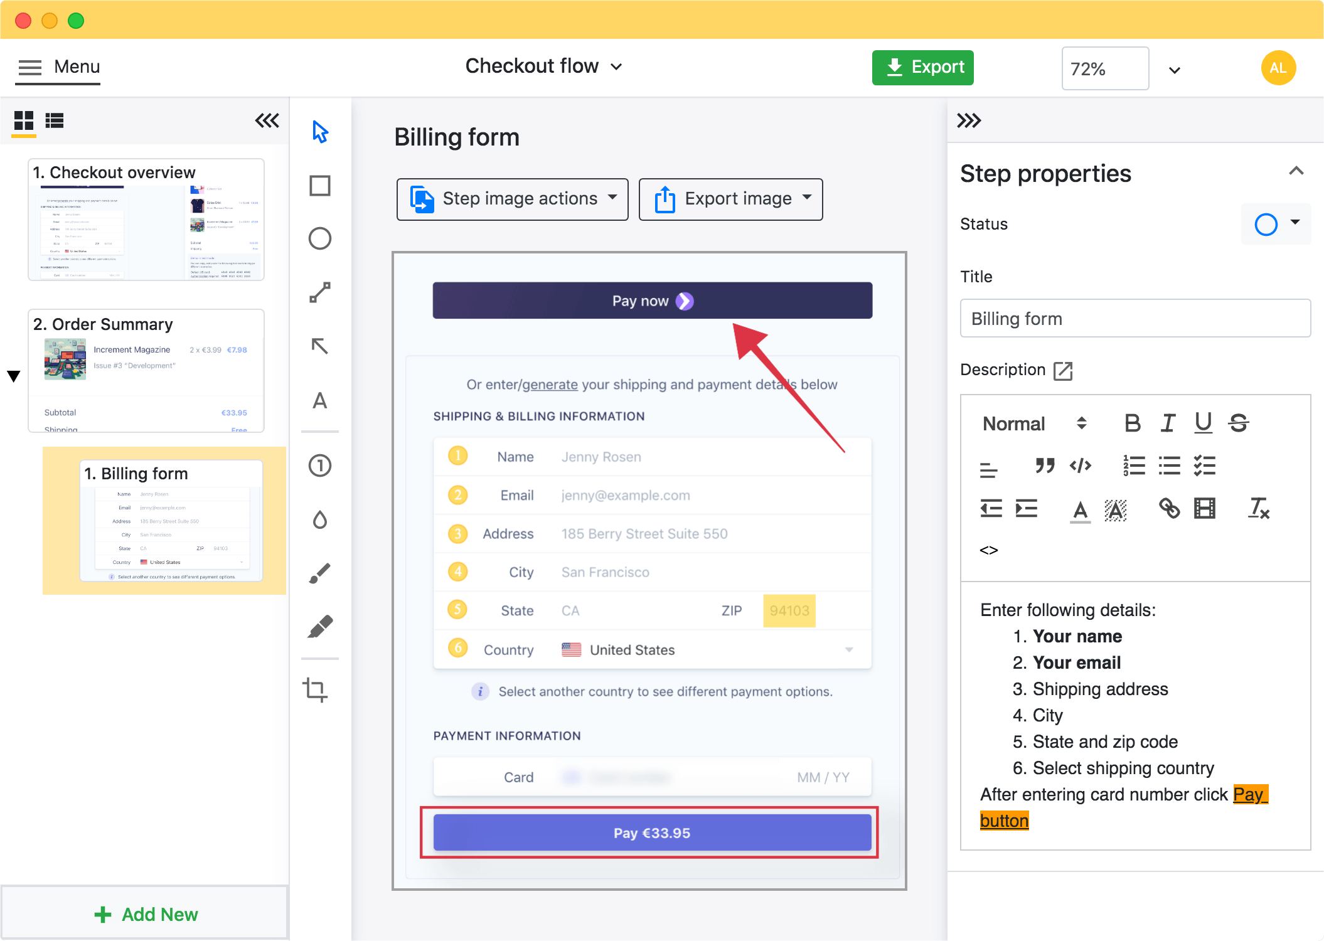Open Step image actions dropdown
The image size is (1324, 941).
point(512,199)
